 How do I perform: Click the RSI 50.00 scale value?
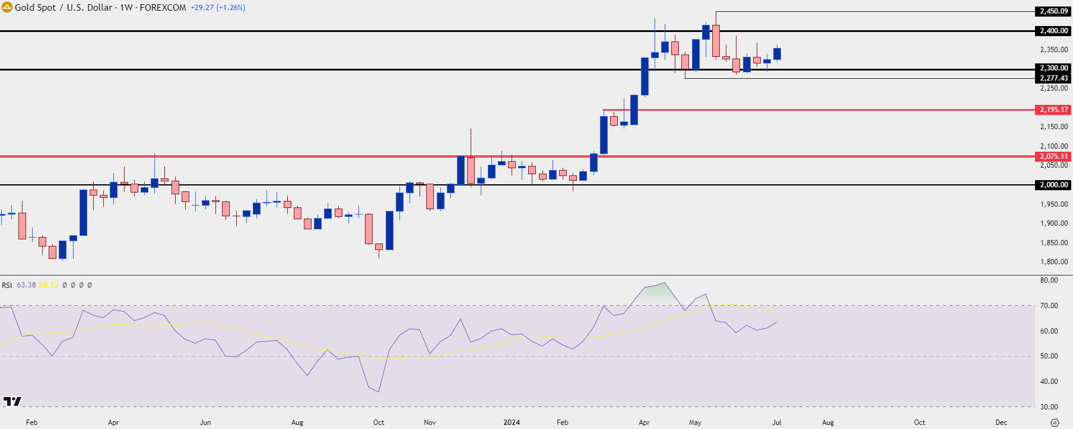click(x=1049, y=356)
